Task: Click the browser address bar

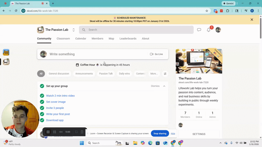Action: tap(115, 11)
